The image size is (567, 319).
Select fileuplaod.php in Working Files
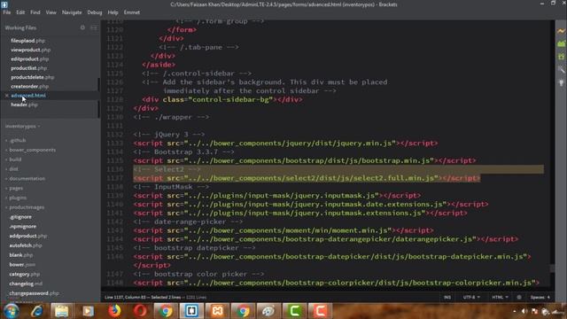pyautogui.click(x=27, y=41)
